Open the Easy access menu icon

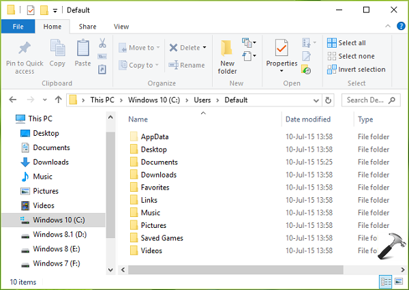(x=249, y=56)
